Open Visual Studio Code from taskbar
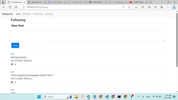The height and width of the screenshot is (100, 178). (x=107, y=97)
